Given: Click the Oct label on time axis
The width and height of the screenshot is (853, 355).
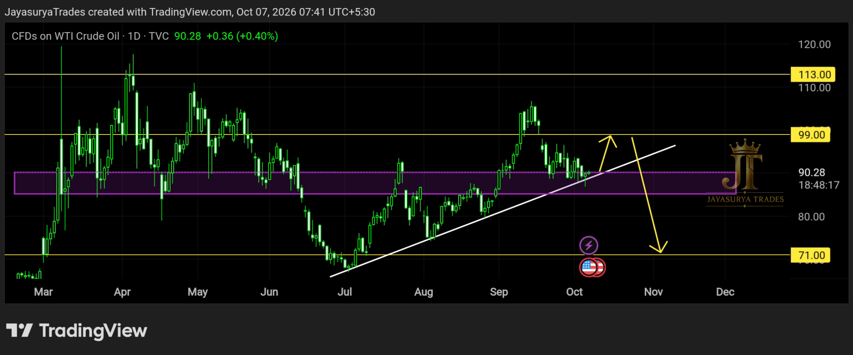Looking at the screenshot, I should [x=574, y=292].
